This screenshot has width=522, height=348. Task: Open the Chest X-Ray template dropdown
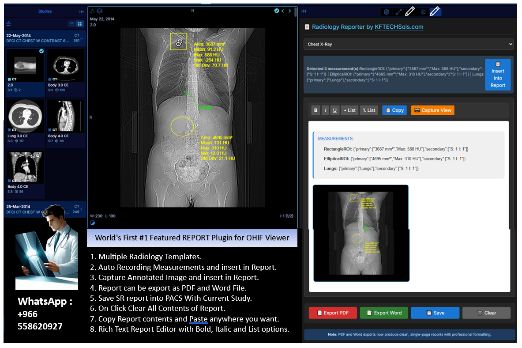point(409,44)
